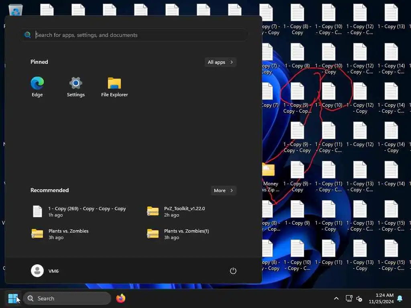The image size is (411, 308).
Task: Click the '2h ago' timestamp text
Action: coord(171,215)
